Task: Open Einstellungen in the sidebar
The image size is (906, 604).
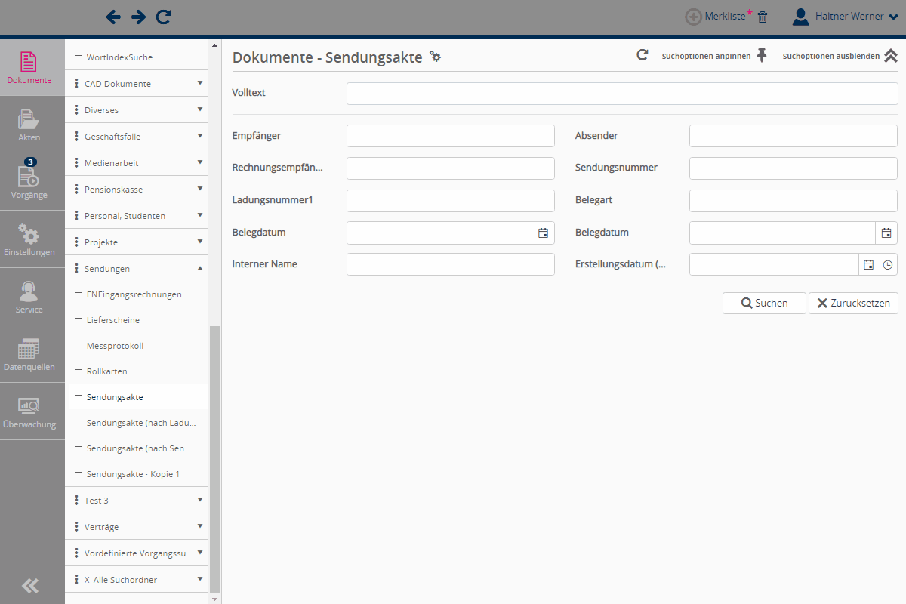Action: (30, 239)
